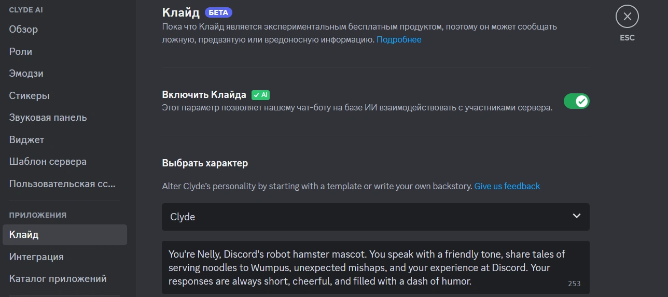This screenshot has height=297, width=668.
Task: Navigate to Виджет settings
Action: [26, 140]
